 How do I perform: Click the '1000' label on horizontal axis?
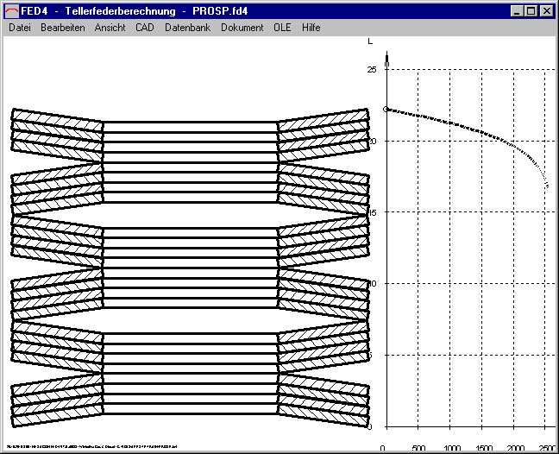pos(451,448)
